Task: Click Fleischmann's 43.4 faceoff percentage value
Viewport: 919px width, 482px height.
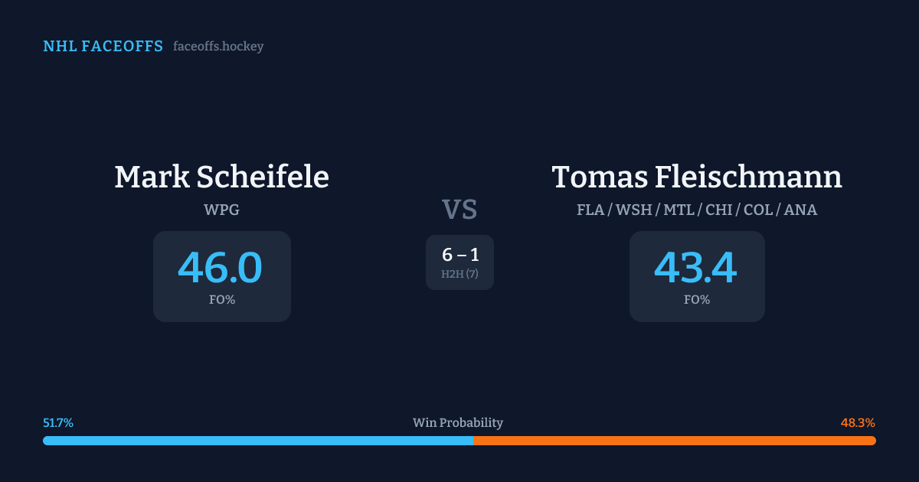Action: click(x=695, y=268)
